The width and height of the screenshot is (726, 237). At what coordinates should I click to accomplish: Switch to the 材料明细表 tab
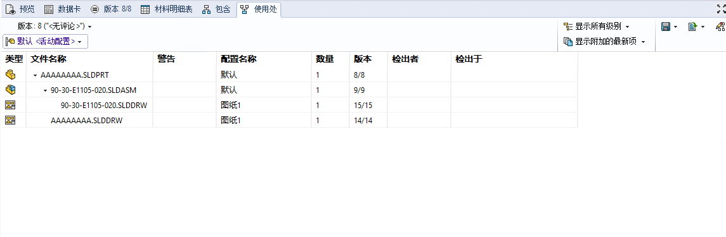pyautogui.click(x=166, y=9)
